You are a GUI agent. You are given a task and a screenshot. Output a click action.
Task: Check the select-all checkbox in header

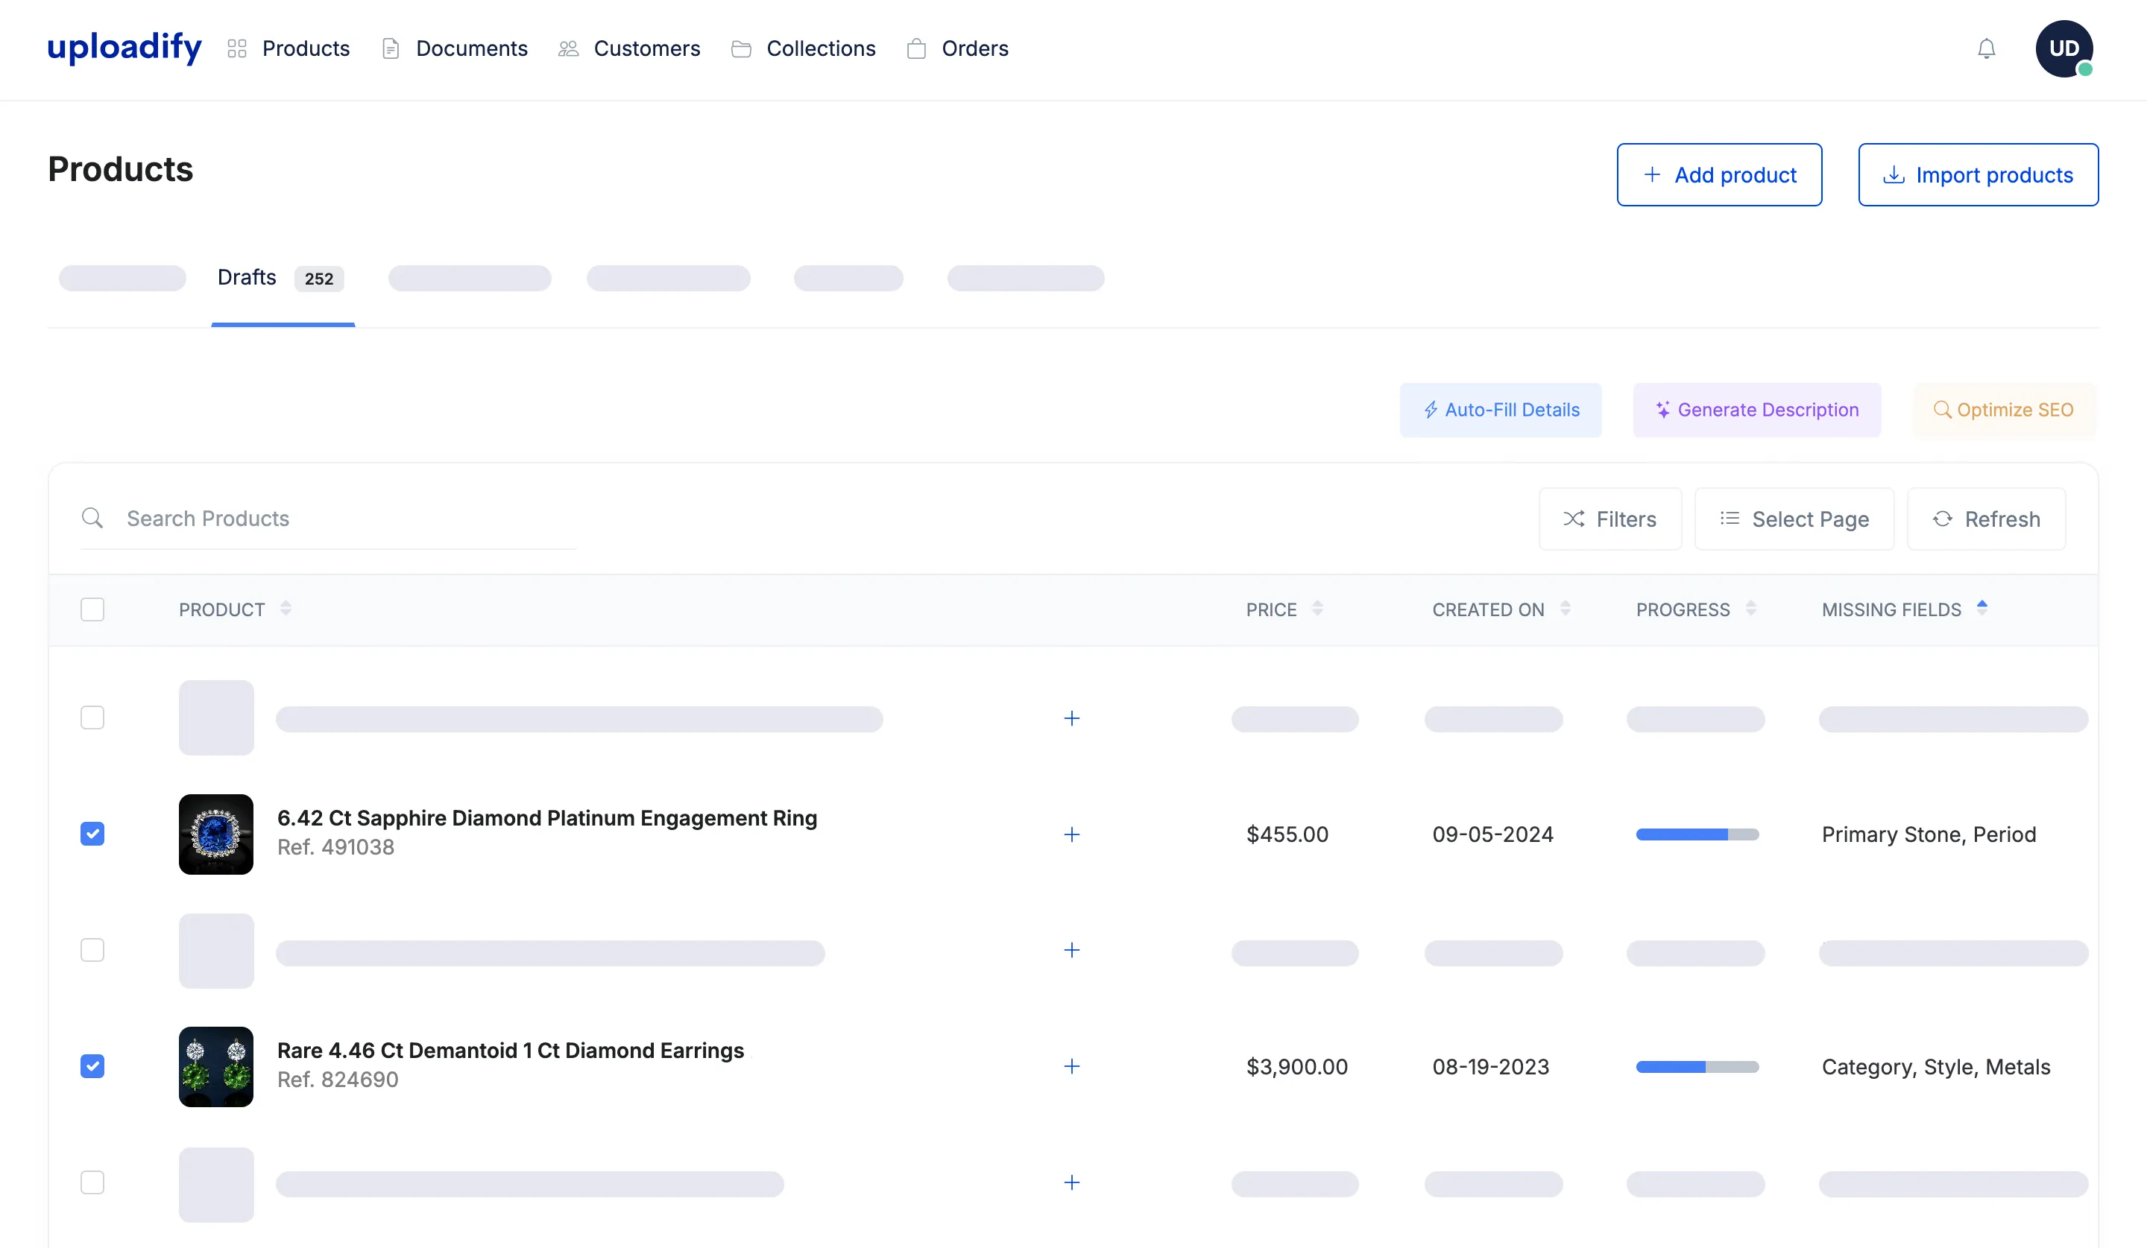tap(92, 609)
